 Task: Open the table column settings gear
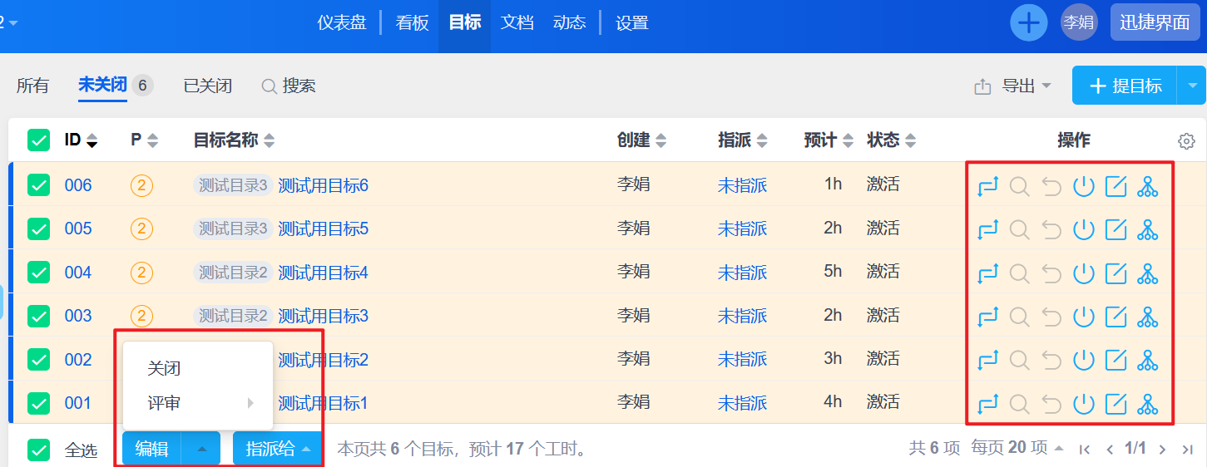1187,141
